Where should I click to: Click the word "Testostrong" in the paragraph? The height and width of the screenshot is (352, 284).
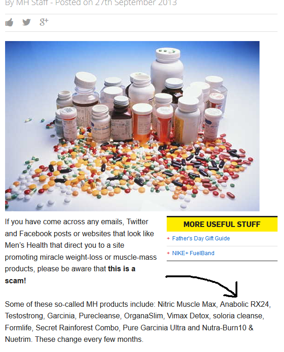pos(24,316)
